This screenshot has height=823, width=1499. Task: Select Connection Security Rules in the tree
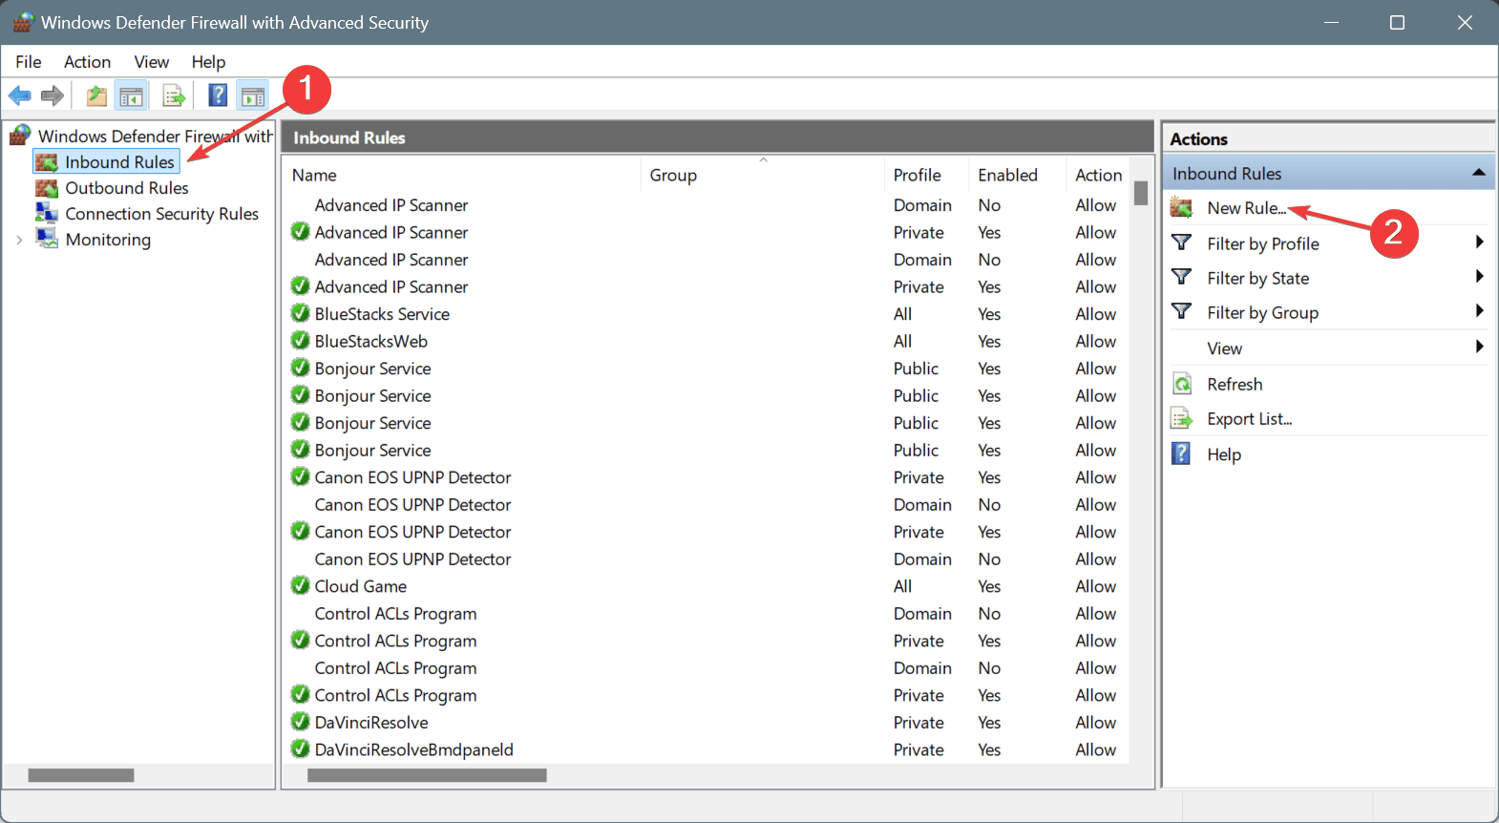pyautogui.click(x=161, y=214)
